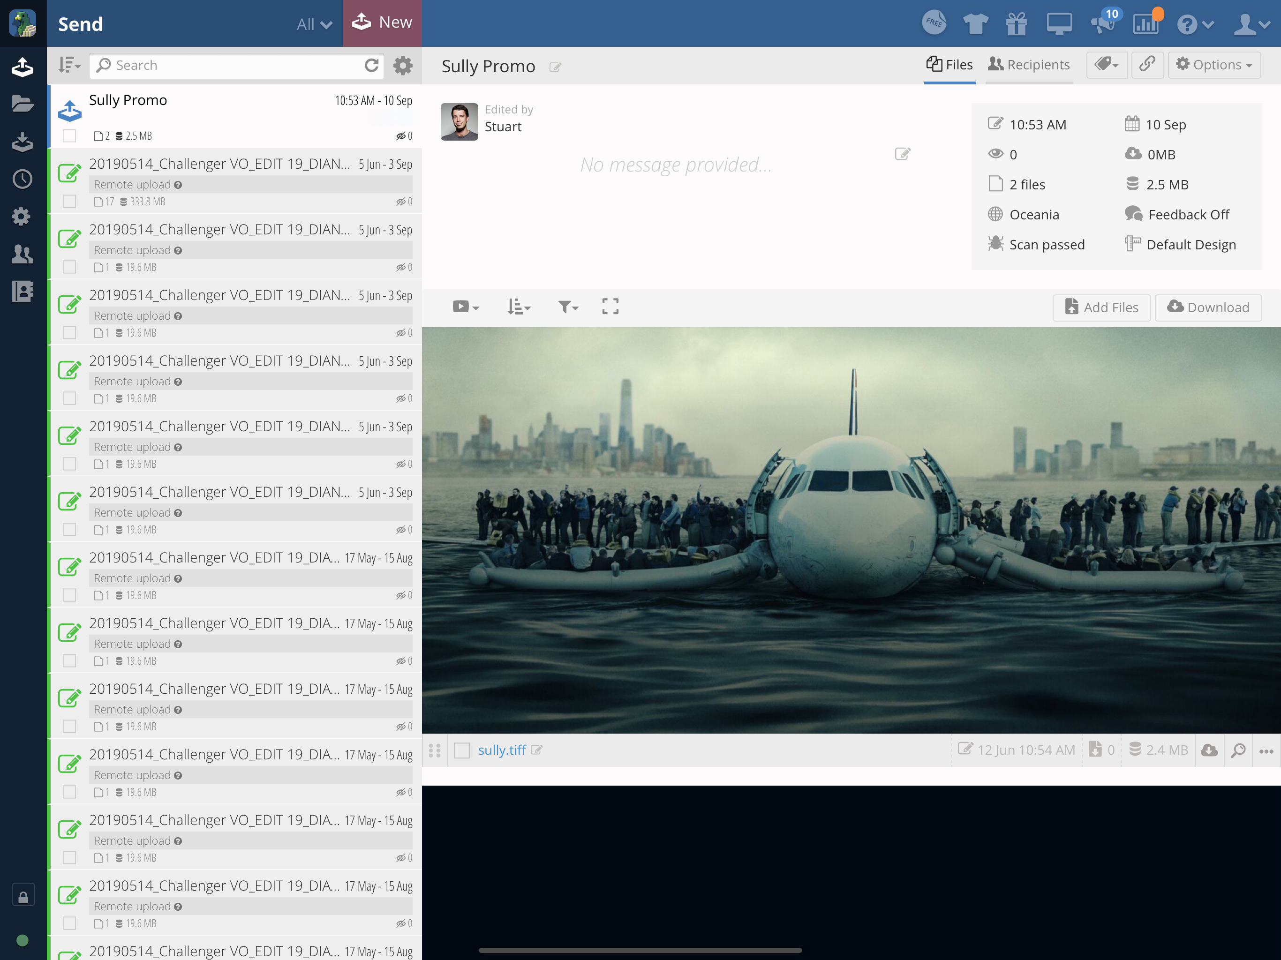1281x960 pixels.
Task: Click the desktop monitor icon in the header
Action: [x=1059, y=24]
